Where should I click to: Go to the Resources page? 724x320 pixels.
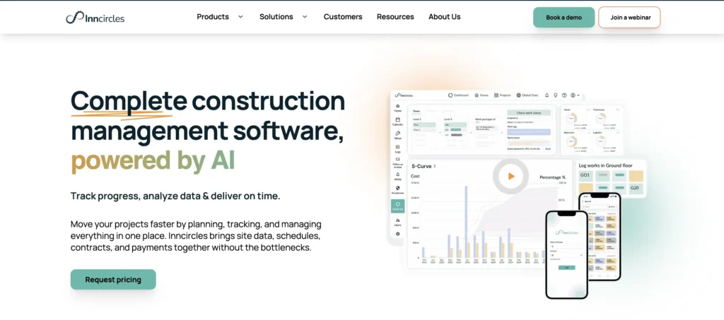(x=395, y=16)
